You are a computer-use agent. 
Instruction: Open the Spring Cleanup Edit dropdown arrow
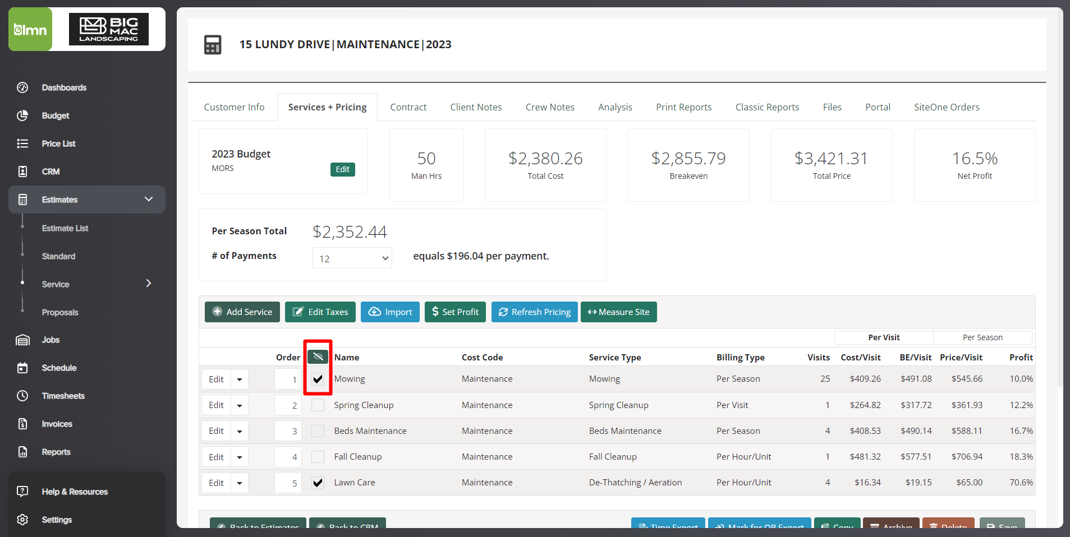tap(240, 405)
